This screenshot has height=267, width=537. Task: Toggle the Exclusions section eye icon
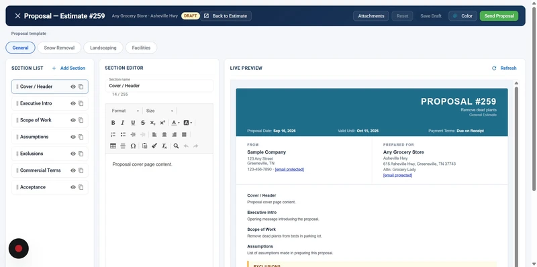73,154
